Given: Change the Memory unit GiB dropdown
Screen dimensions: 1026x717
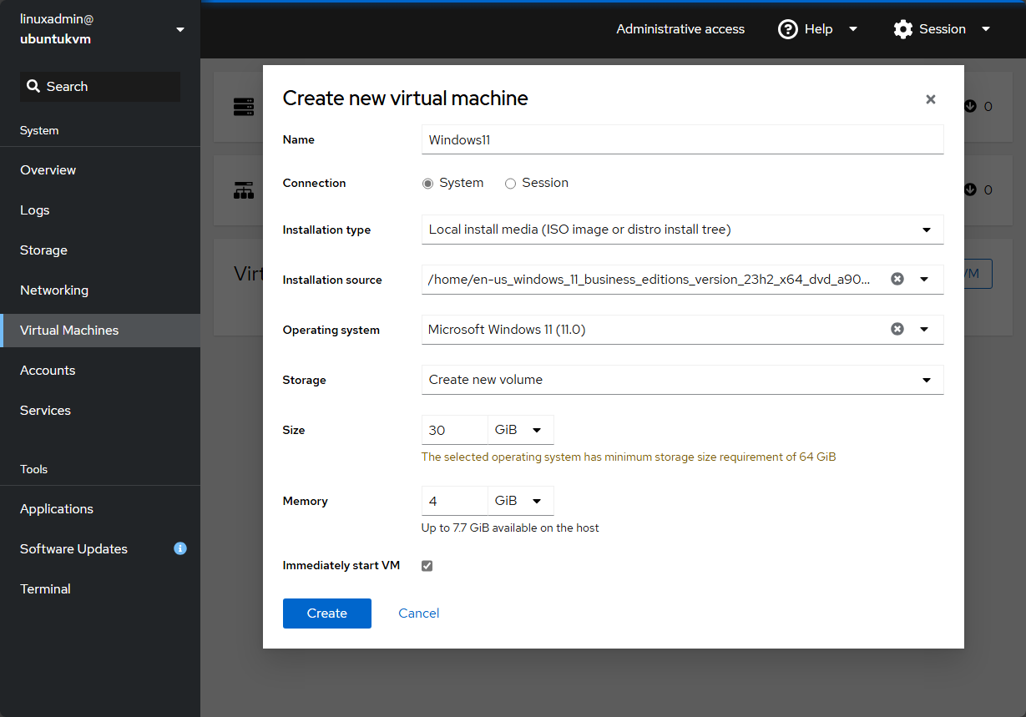Looking at the screenshot, I should 519,501.
